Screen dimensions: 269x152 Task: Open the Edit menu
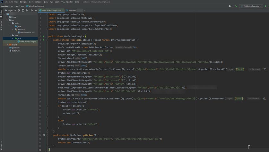click(11, 2)
